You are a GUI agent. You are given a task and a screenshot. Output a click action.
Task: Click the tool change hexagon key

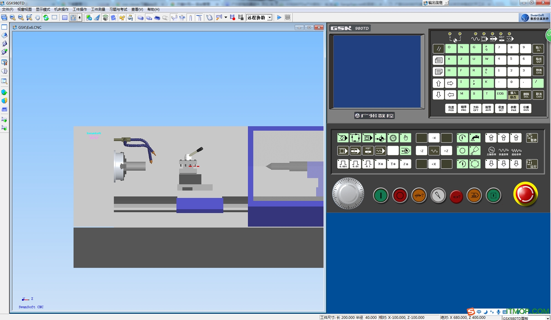click(x=475, y=164)
